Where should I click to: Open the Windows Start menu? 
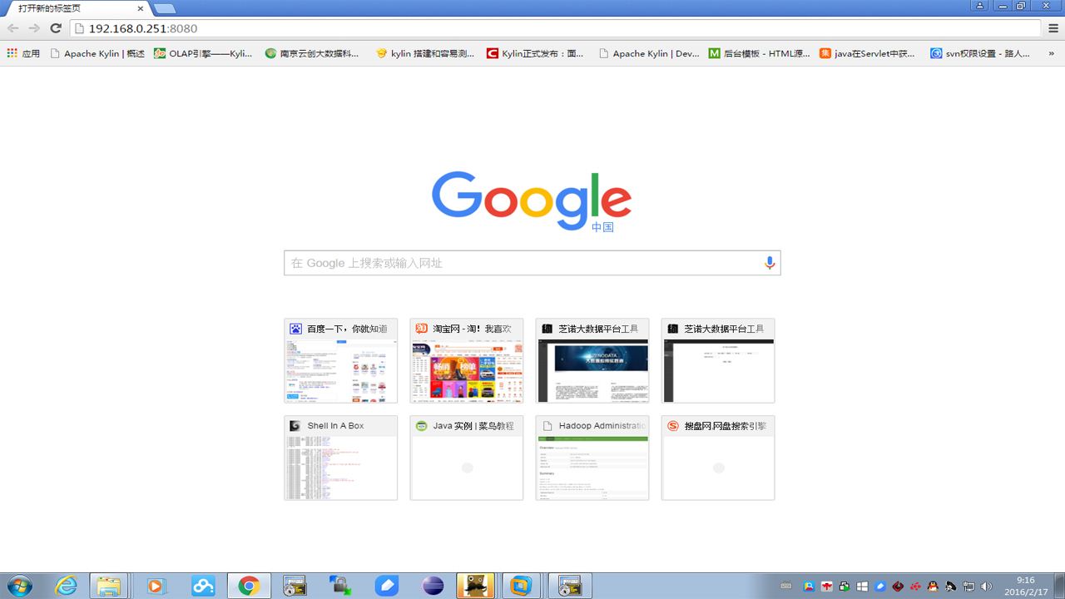pyautogui.click(x=18, y=586)
